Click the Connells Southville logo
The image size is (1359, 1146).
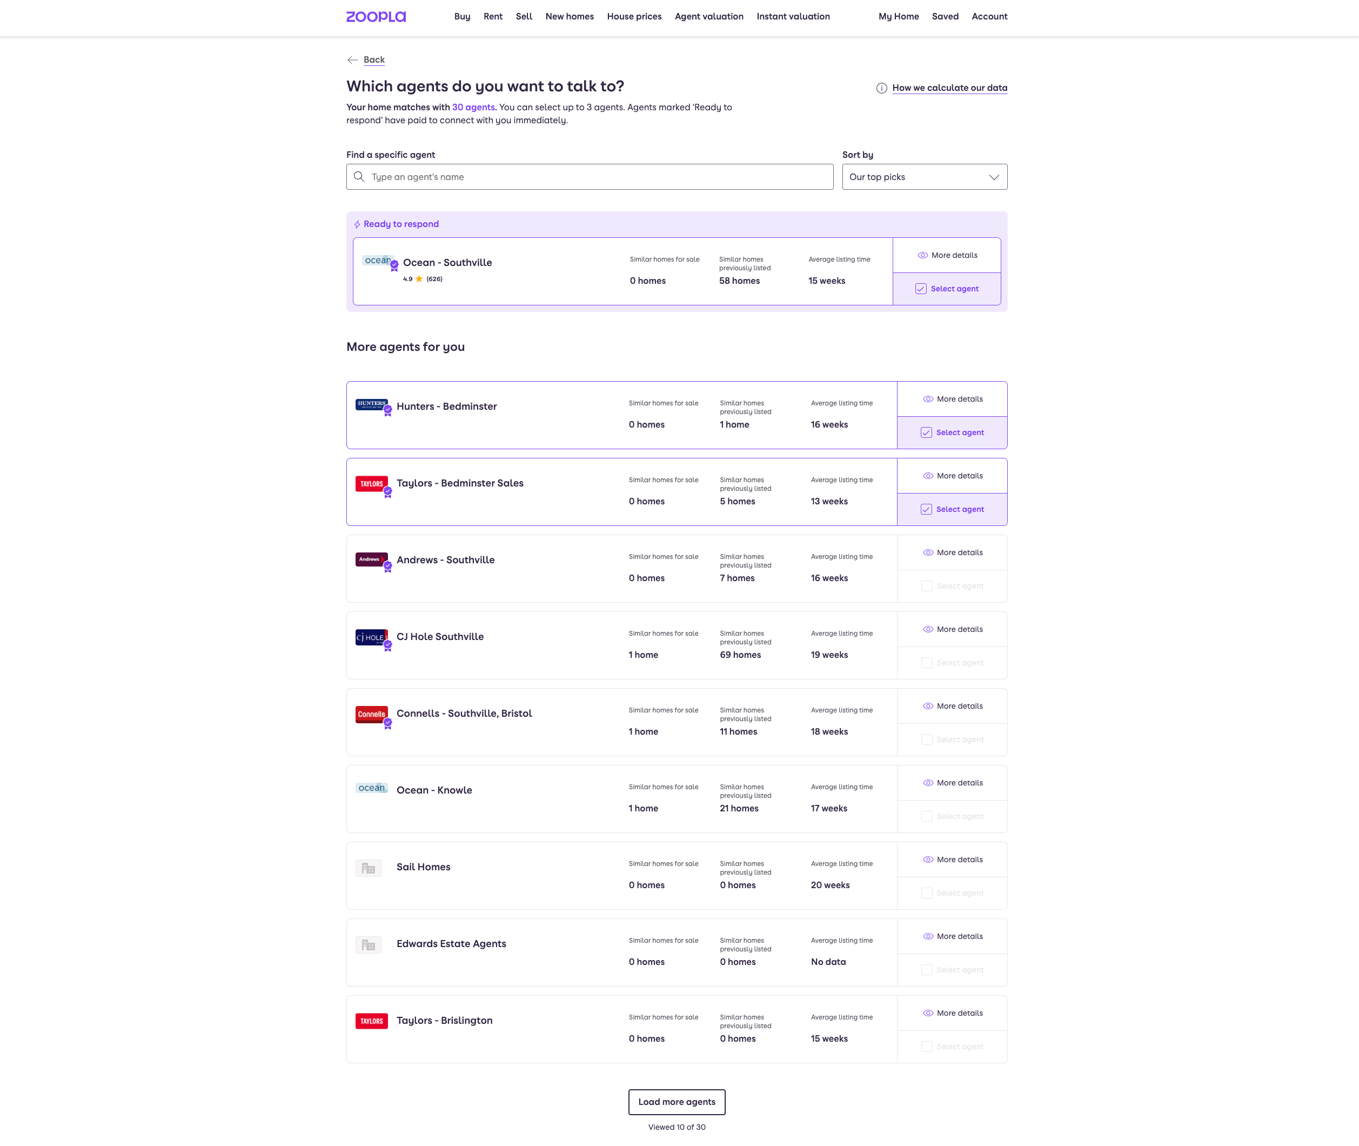coord(371,714)
